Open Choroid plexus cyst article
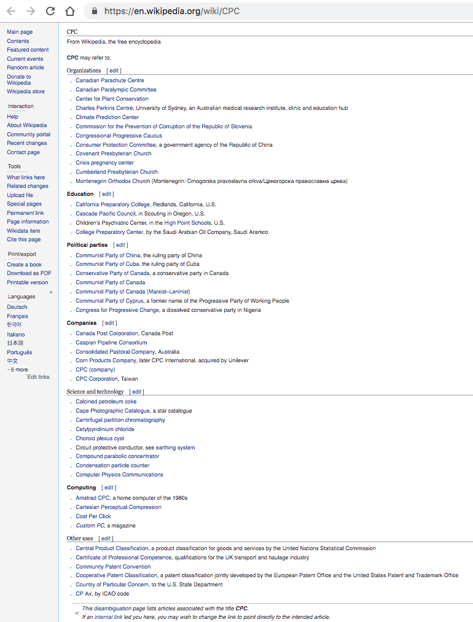Image resolution: width=473 pixels, height=622 pixels. 100,438
